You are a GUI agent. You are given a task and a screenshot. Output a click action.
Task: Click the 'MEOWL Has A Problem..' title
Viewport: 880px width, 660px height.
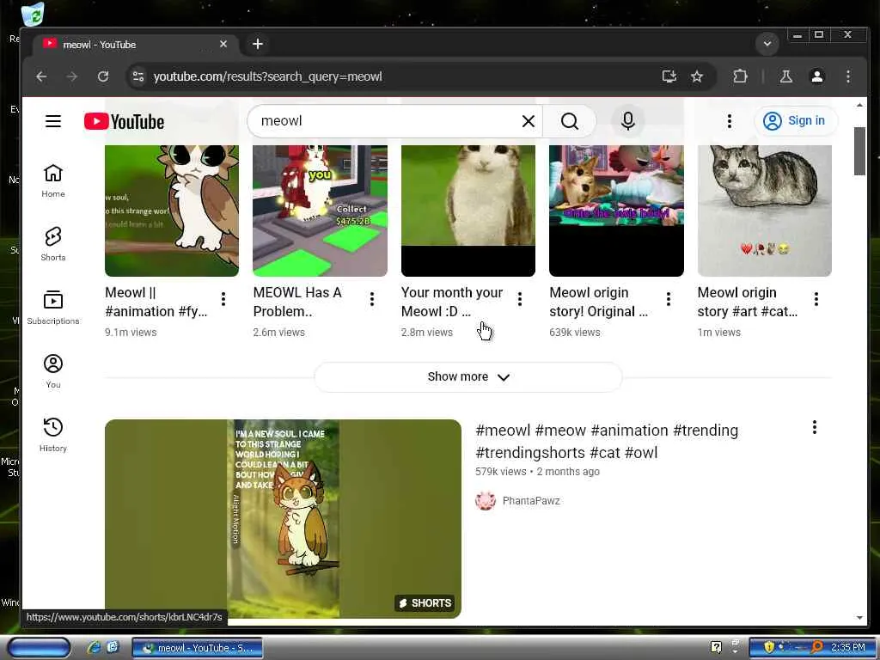[x=297, y=302]
